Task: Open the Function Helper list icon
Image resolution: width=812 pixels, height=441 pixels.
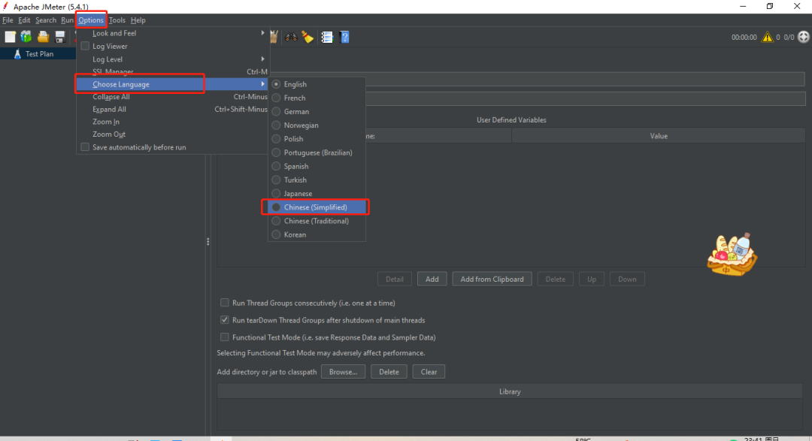Action: click(327, 37)
